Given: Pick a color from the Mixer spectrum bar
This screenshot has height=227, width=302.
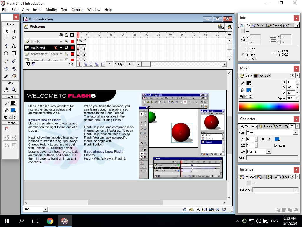Looking at the screenshot, I should pos(269,106).
